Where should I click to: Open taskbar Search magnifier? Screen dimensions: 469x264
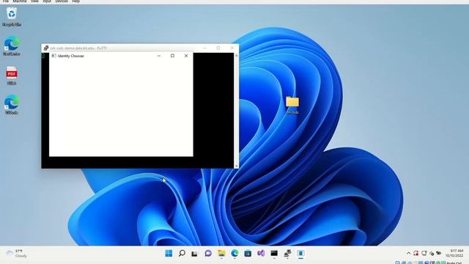[x=182, y=254]
